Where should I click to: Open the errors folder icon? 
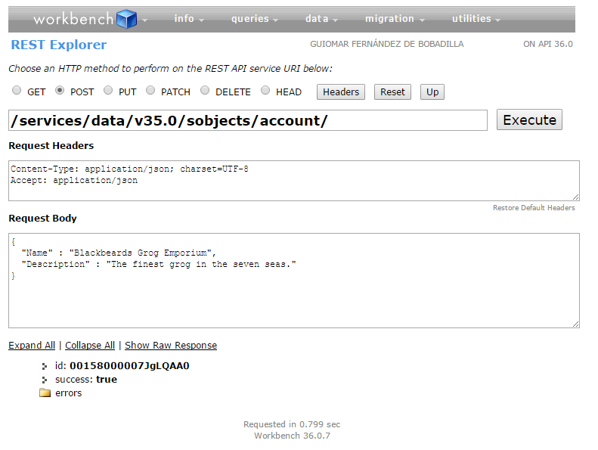pyautogui.click(x=45, y=393)
